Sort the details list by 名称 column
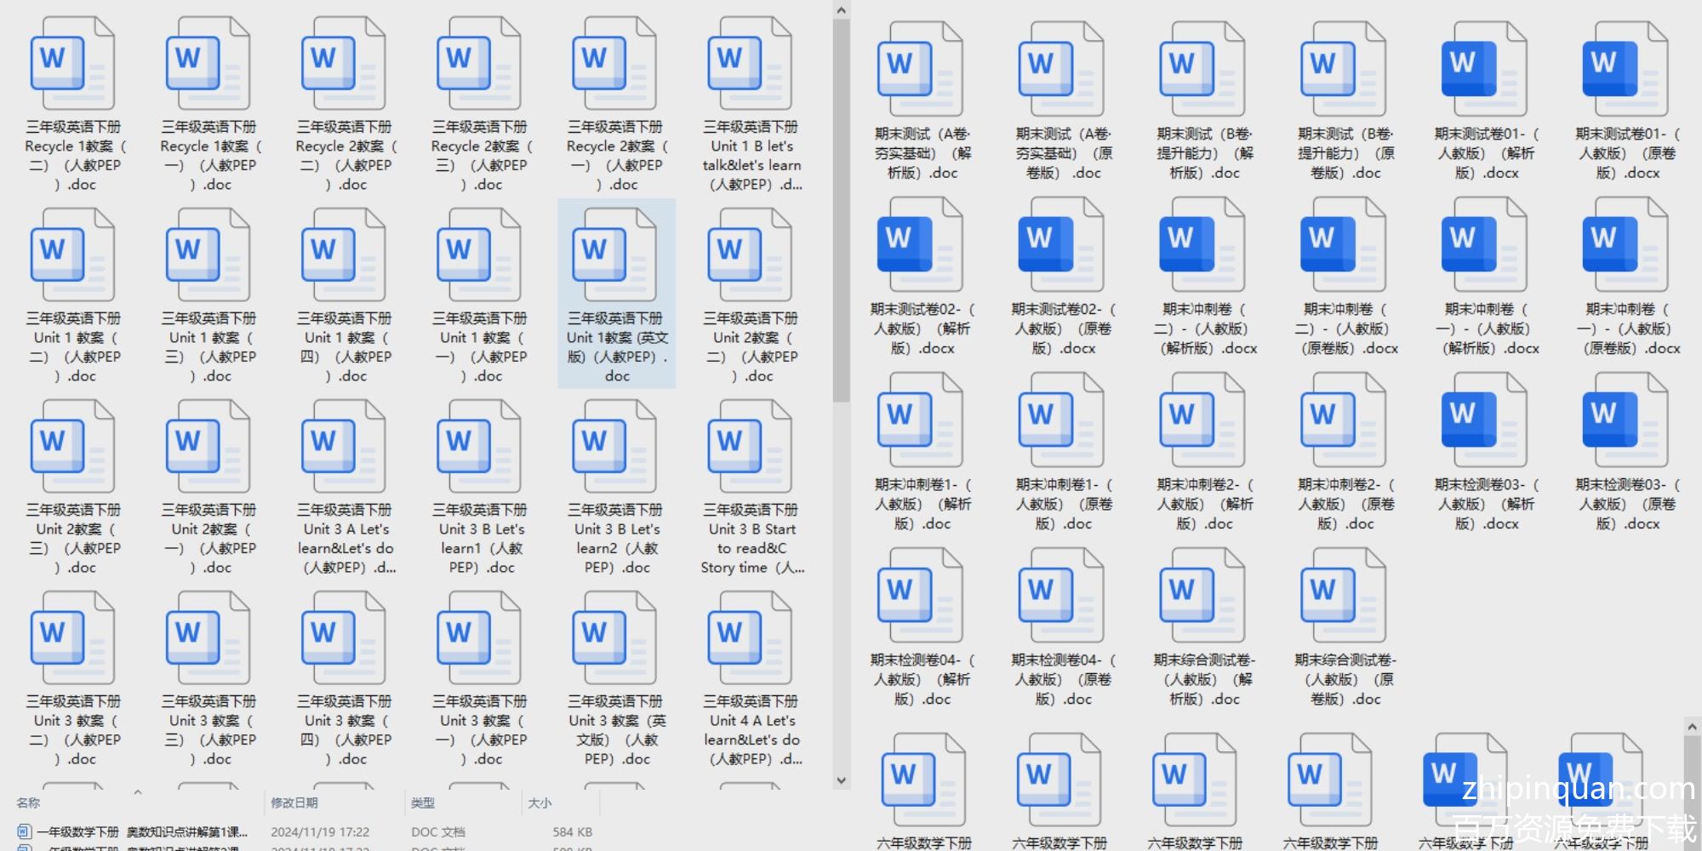Screen dimensions: 1702x851 pyautogui.click(x=28, y=802)
